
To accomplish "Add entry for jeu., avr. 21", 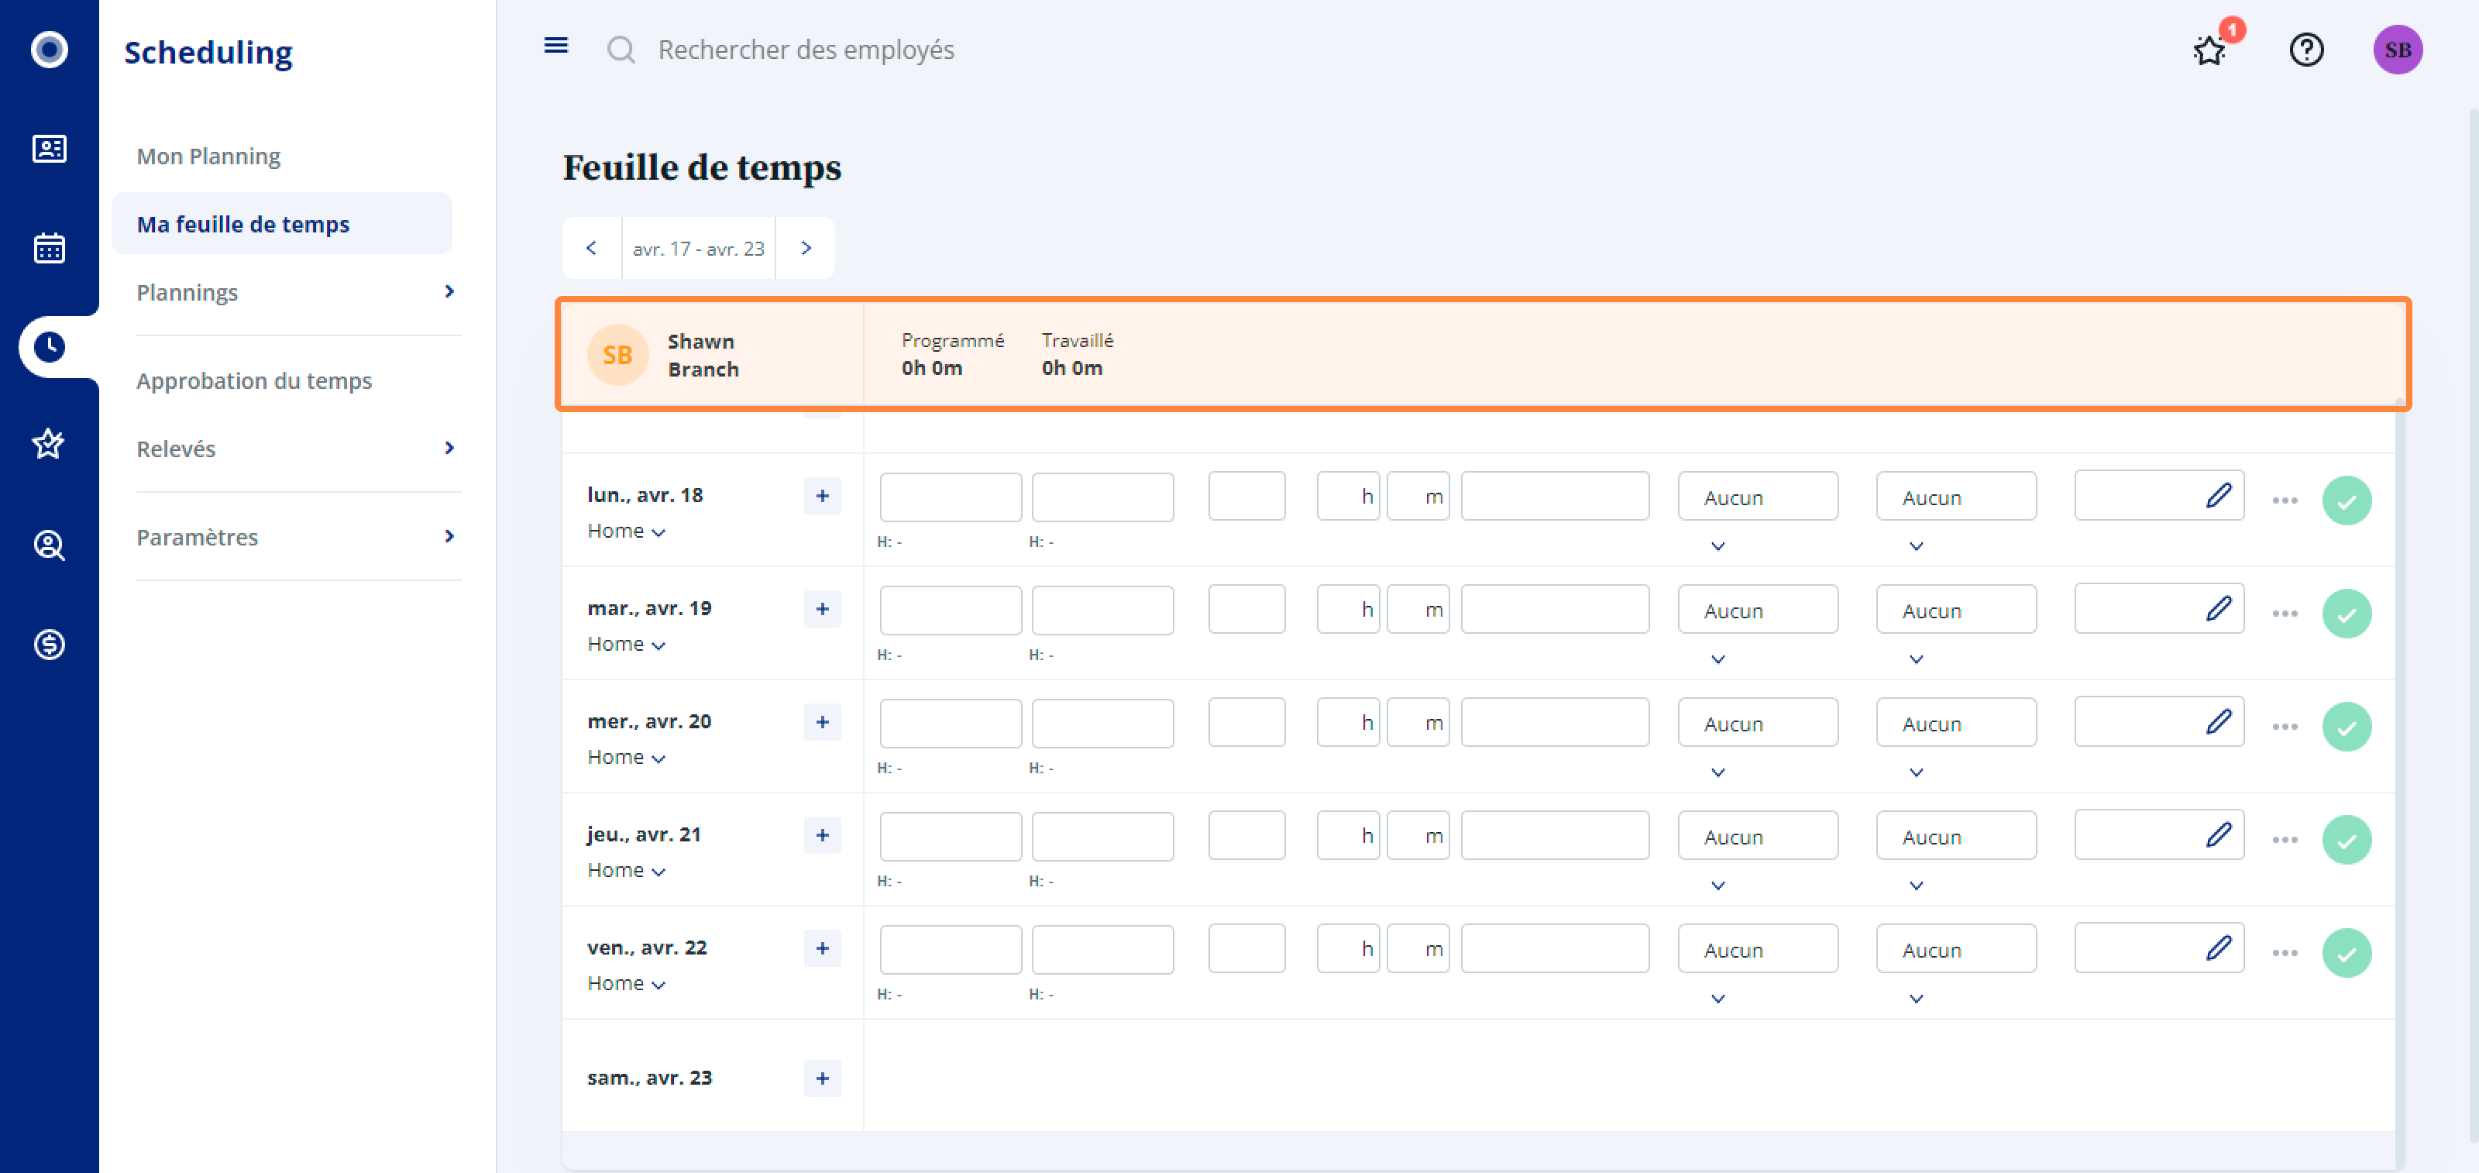I will point(822,835).
